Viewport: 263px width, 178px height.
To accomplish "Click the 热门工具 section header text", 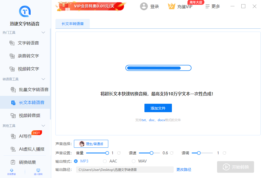I will [9, 32].
